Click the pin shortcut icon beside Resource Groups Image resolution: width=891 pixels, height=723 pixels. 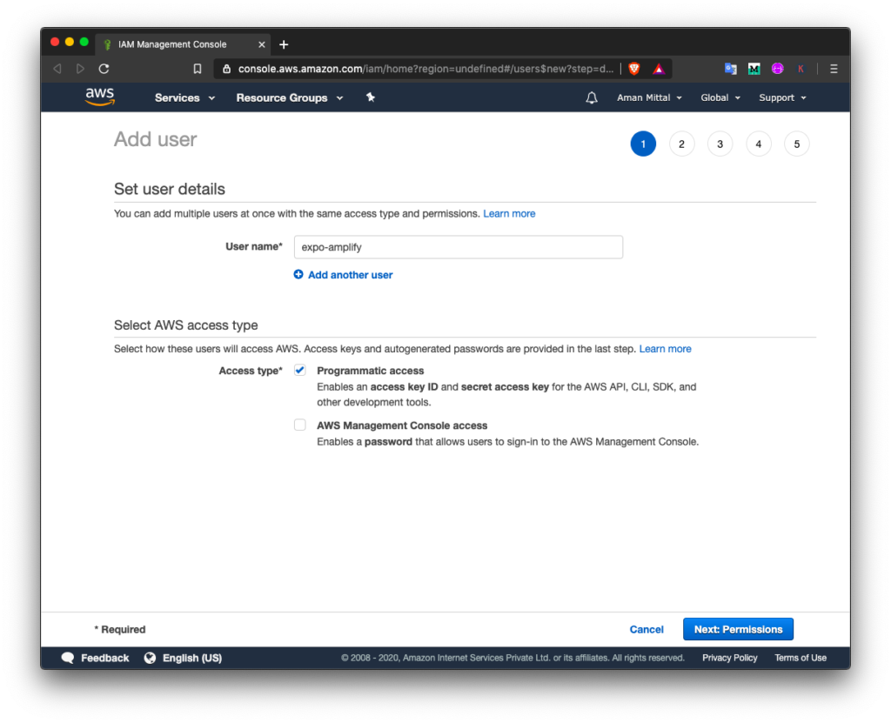click(x=370, y=97)
